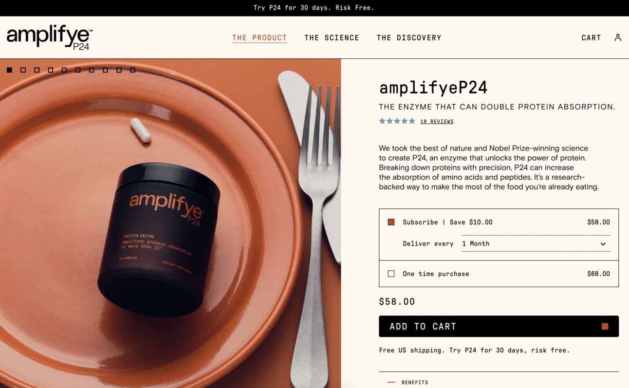Go to The Science page
629x388 pixels.
[332, 38]
